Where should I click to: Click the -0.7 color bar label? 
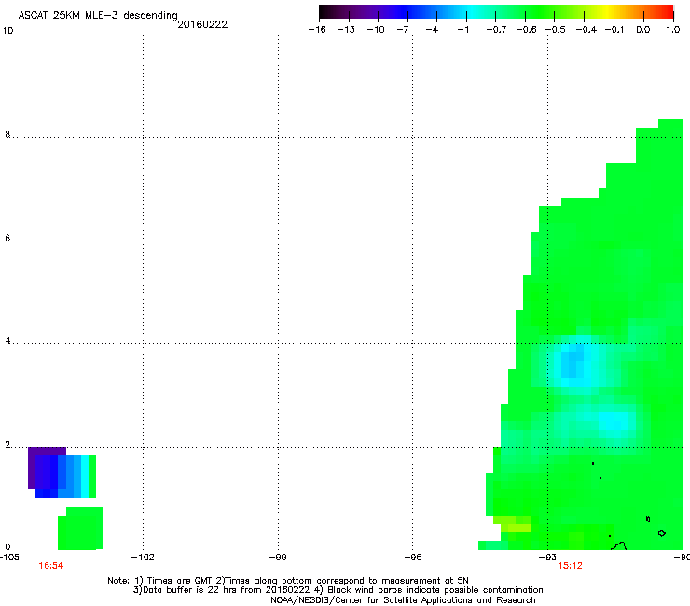tap(496, 30)
